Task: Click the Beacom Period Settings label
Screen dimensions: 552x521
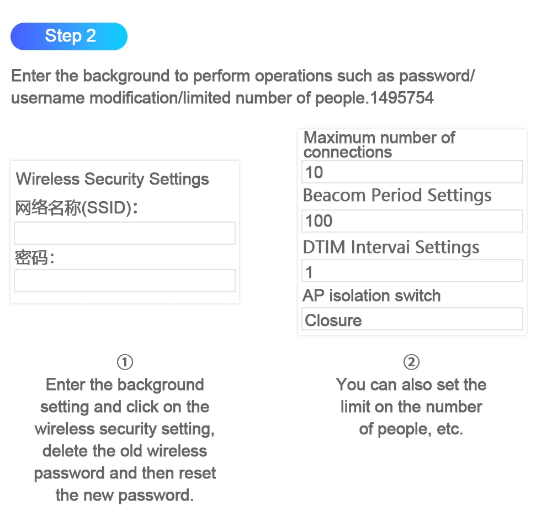Action: (397, 196)
